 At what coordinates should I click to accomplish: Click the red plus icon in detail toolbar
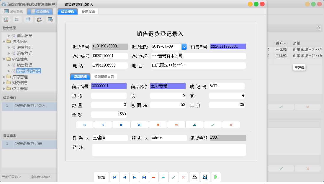click(158, 125)
